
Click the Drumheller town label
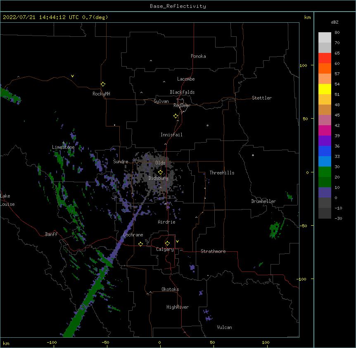[263, 201]
